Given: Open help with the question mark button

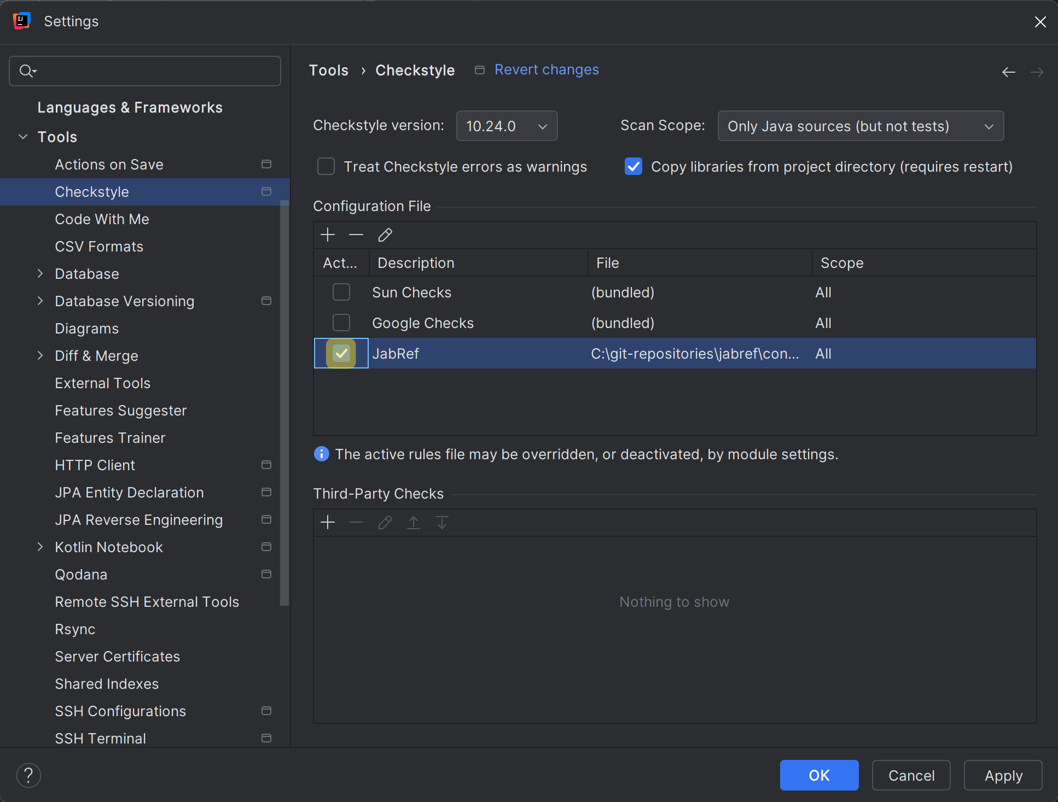Looking at the screenshot, I should click(28, 775).
